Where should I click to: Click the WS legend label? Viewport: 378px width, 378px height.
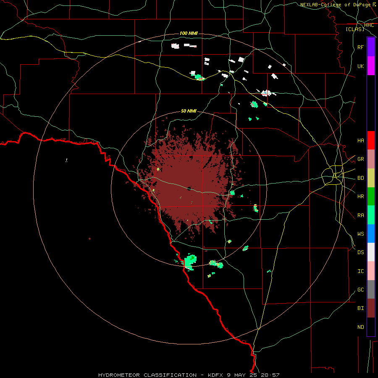pos(360,234)
